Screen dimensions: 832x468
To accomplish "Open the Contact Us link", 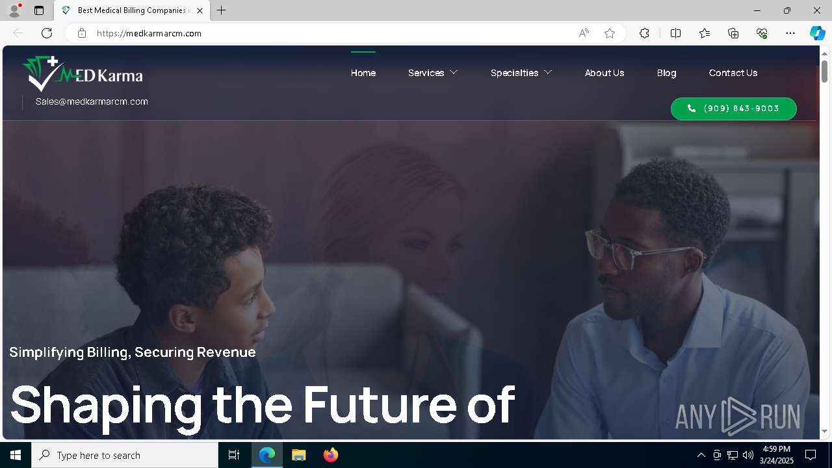I will click(x=733, y=73).
